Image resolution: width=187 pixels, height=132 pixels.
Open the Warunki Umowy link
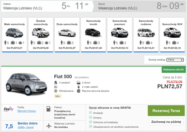coord(26,111)
